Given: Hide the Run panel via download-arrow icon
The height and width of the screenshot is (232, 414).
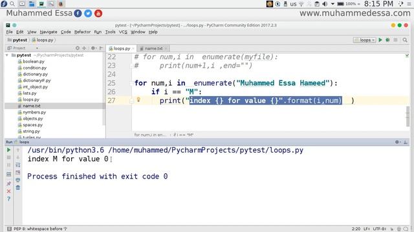Looking at the screenshot, I should [x=406, y=142].
